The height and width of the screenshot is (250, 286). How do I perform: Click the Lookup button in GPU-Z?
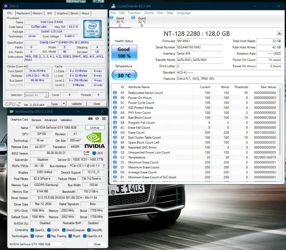click(x=95, y=128)
